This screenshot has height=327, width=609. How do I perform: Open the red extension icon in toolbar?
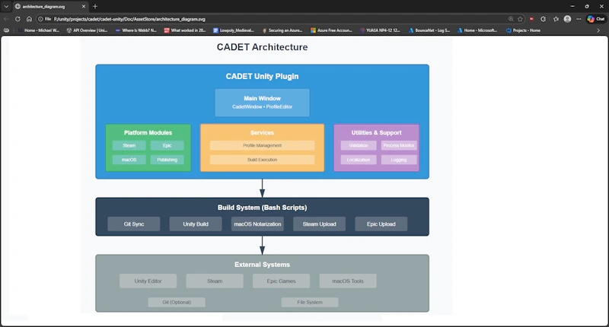pos(531,19)
